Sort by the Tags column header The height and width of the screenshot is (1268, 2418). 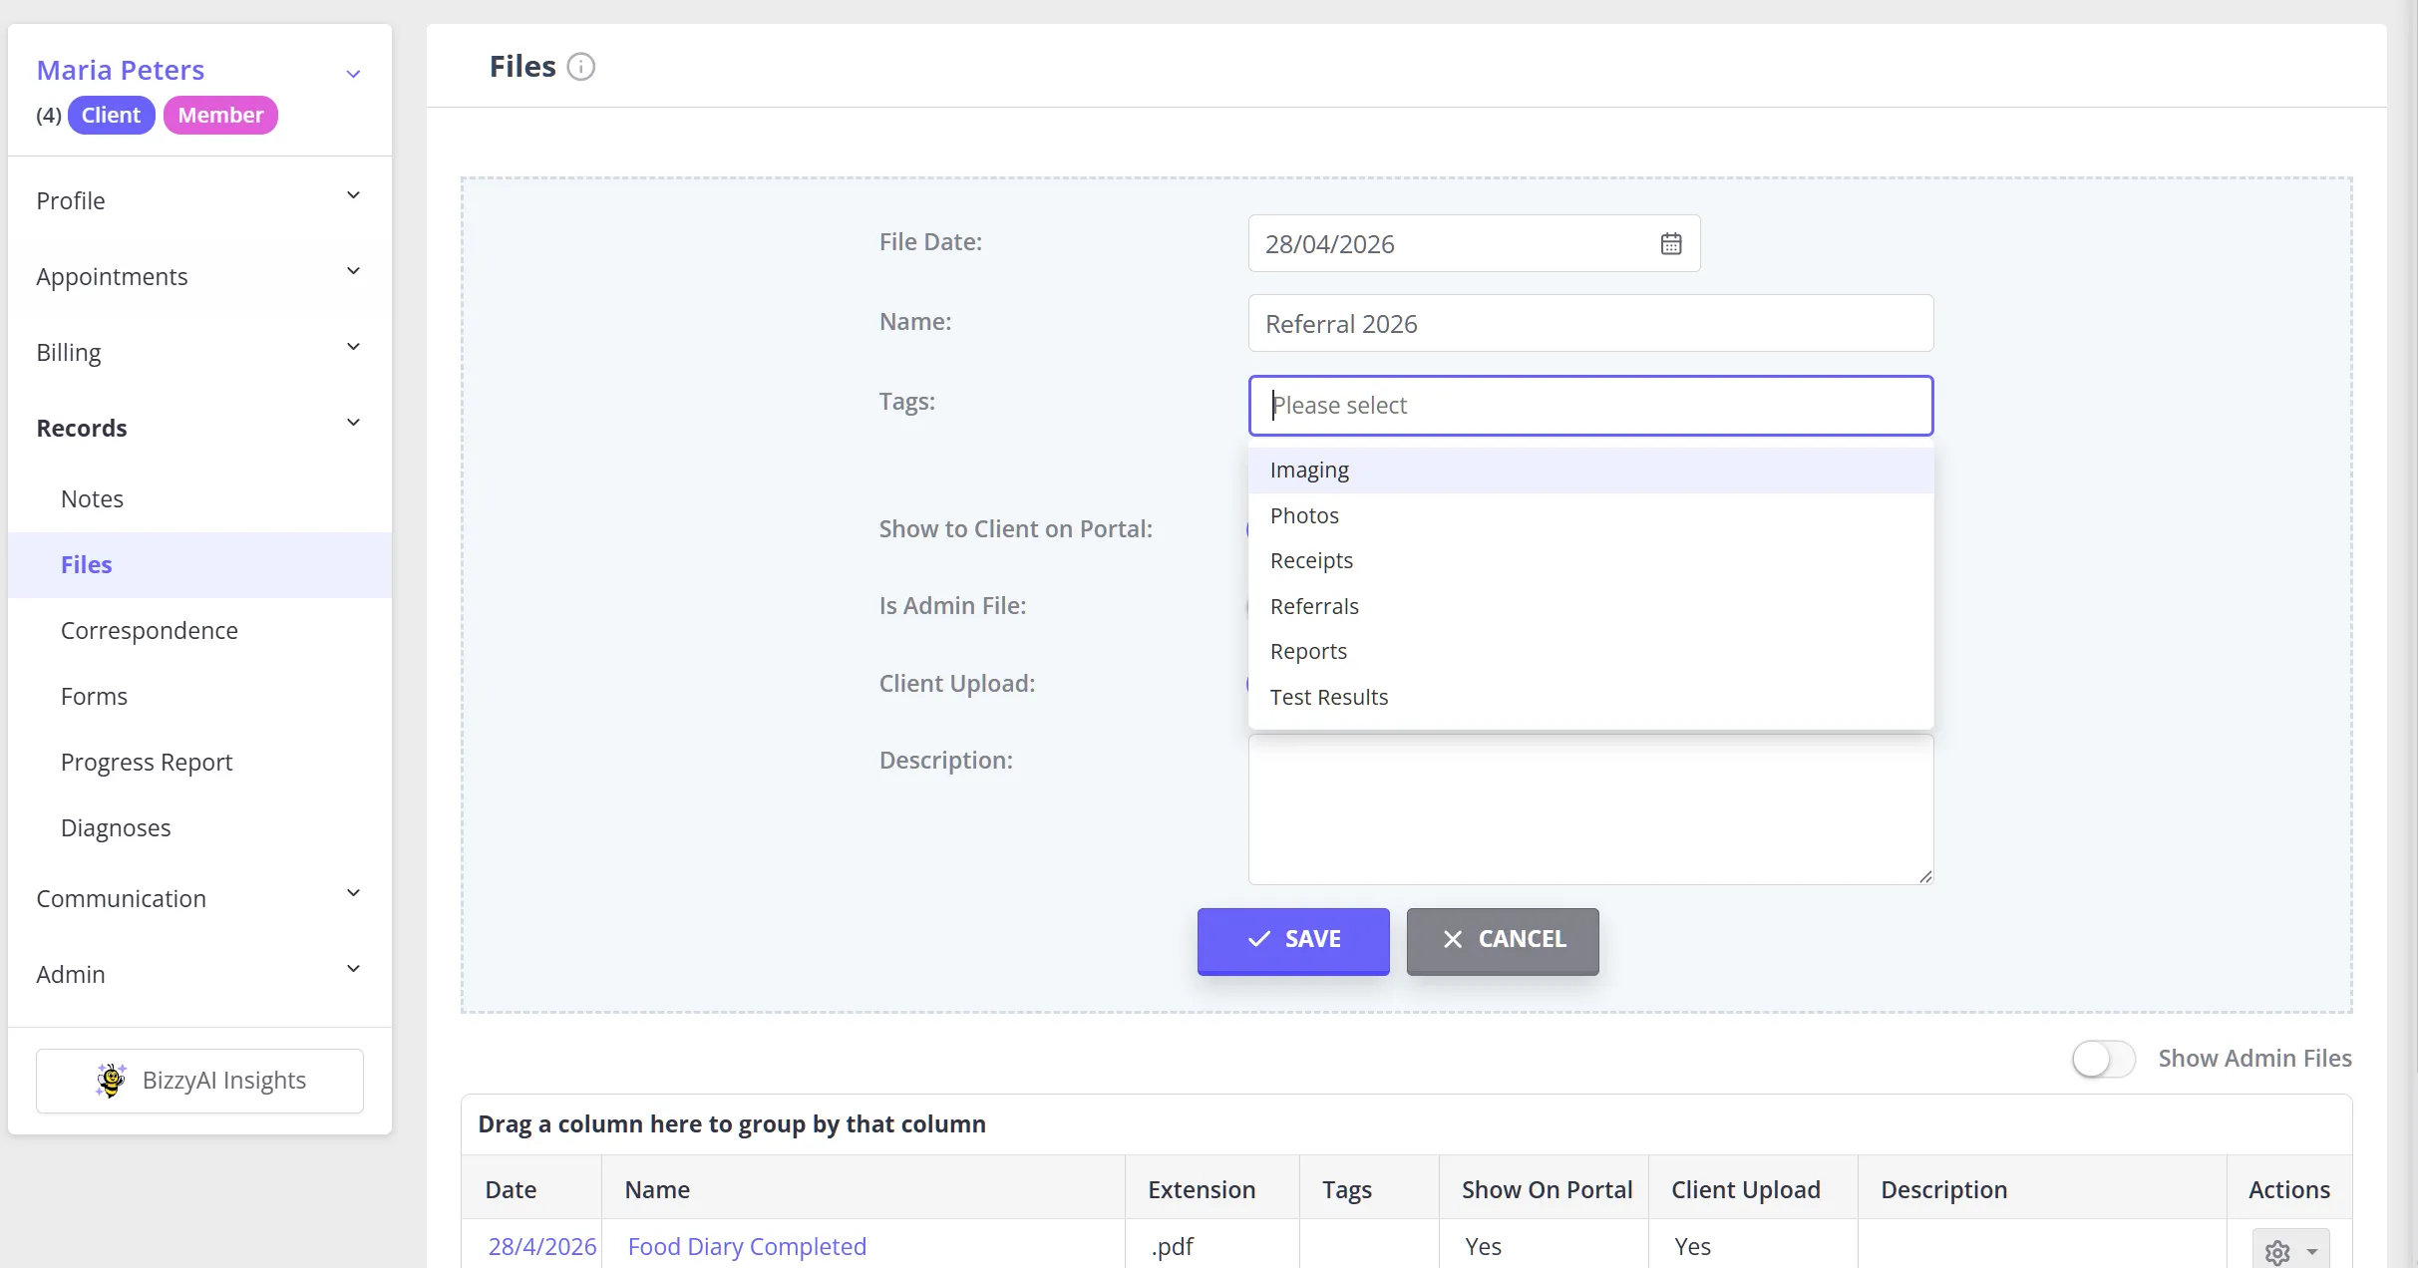point(1369,1189)
